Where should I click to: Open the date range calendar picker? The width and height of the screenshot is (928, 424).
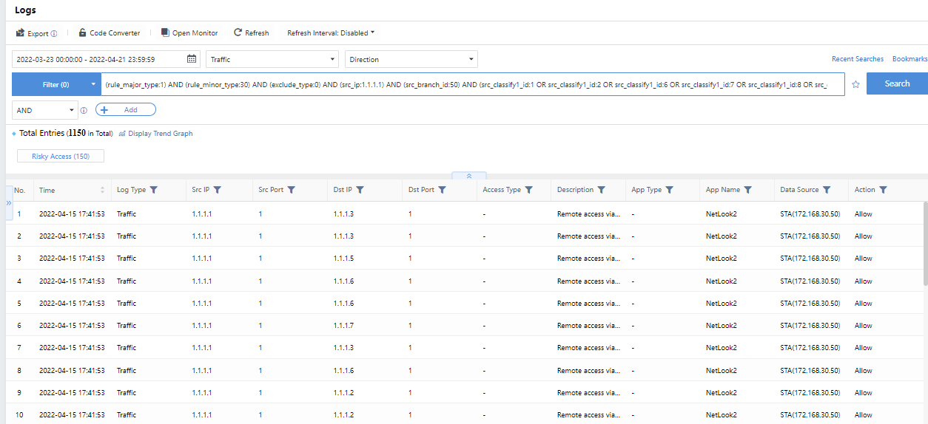192,59
